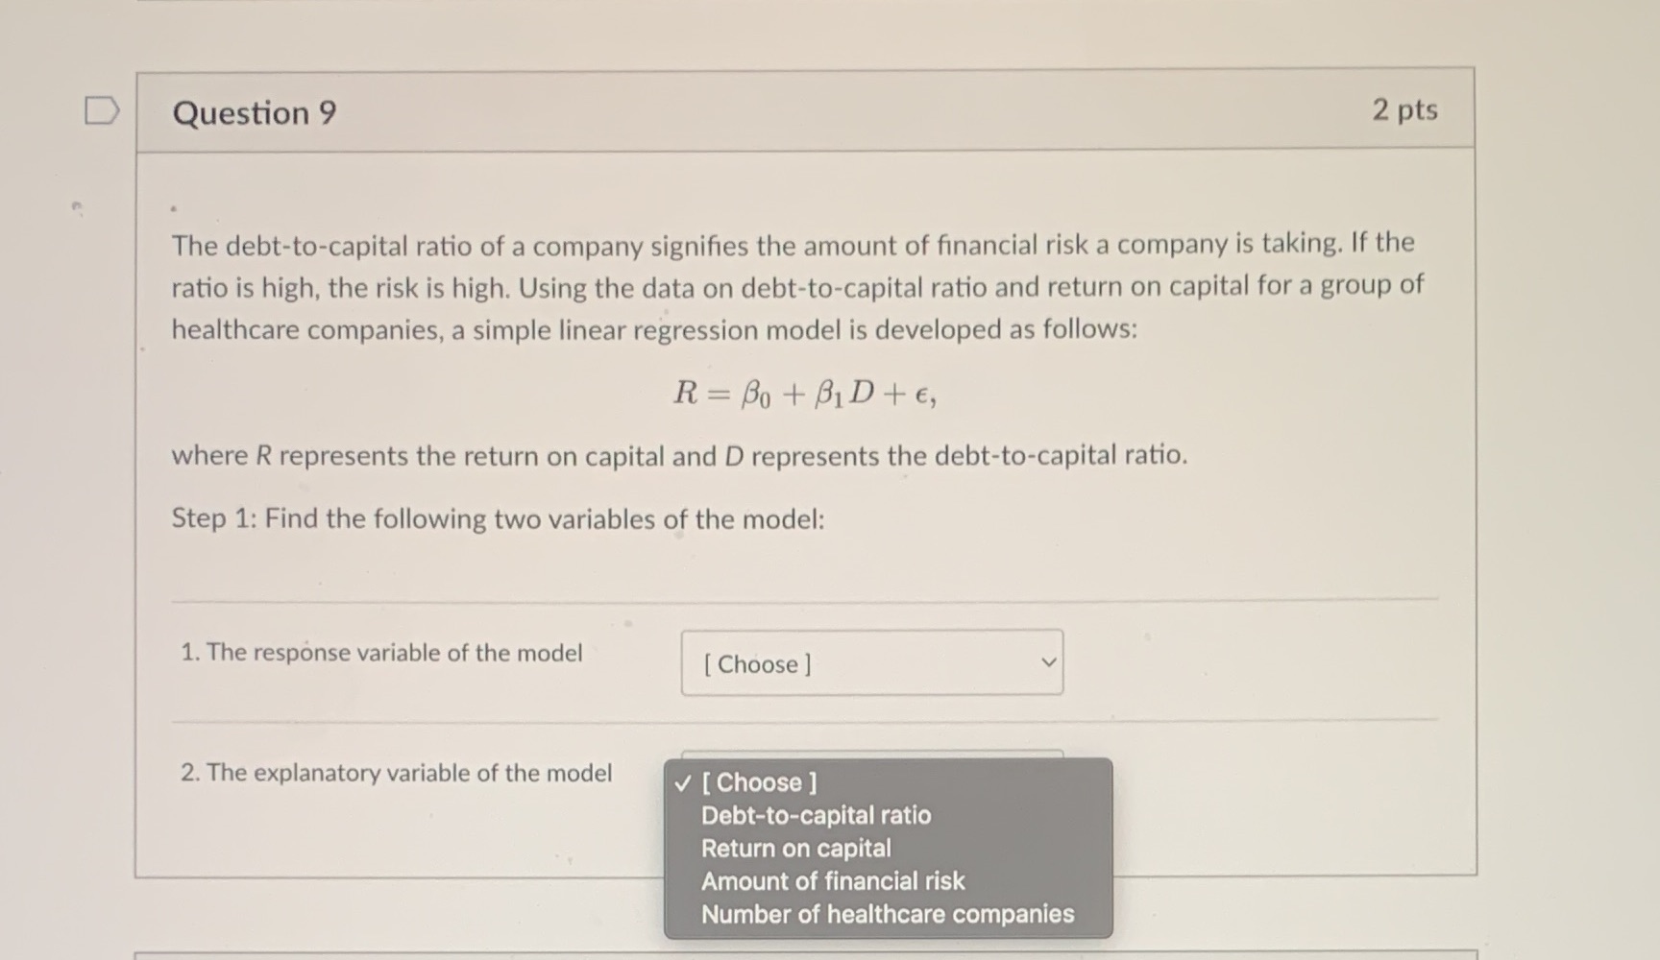Click the chevron on the first Choose dropdown
This screenshot has width=1660, height=960.
tap(1048, 661)
